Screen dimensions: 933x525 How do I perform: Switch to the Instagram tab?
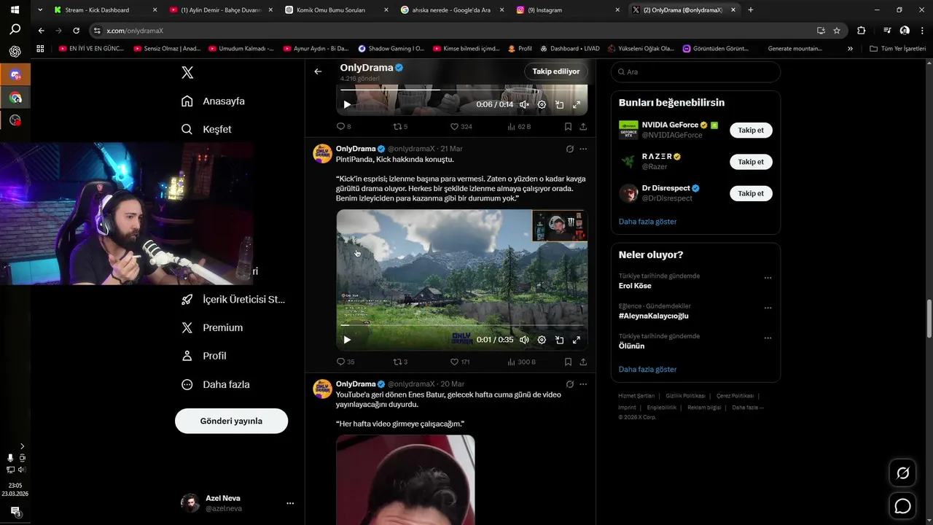(568, 10)
